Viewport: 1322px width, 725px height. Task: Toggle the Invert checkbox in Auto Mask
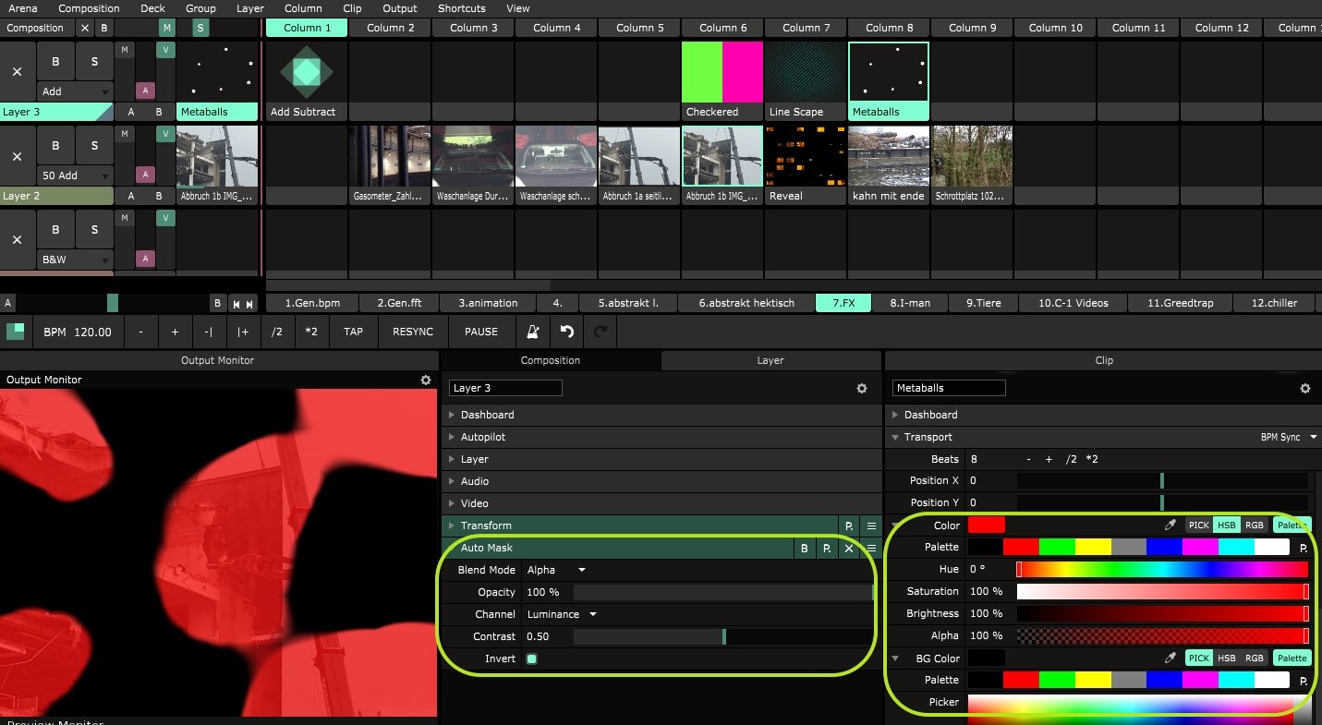tap(531, 659)
